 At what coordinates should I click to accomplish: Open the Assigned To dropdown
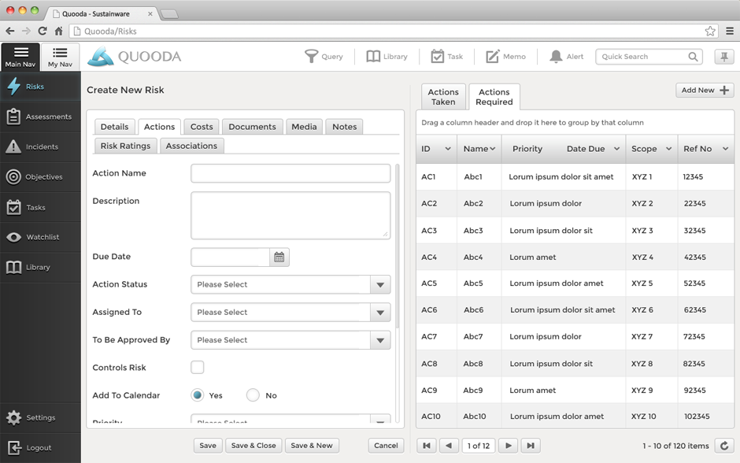380,313
